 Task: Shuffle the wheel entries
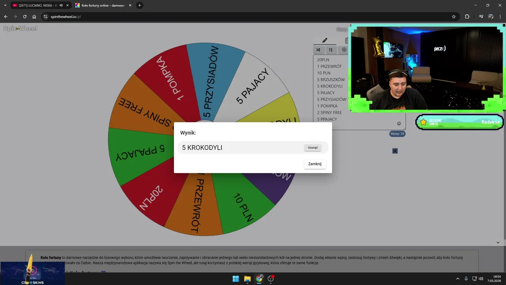(x=318, y=50)
